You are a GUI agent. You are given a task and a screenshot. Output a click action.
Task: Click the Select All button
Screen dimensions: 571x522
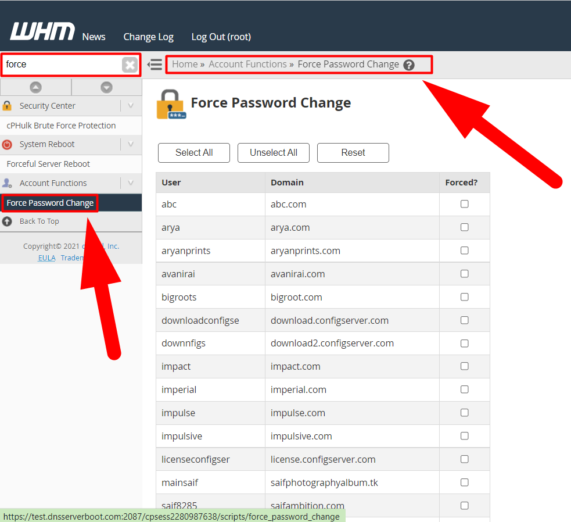click(x=194, y=153)
